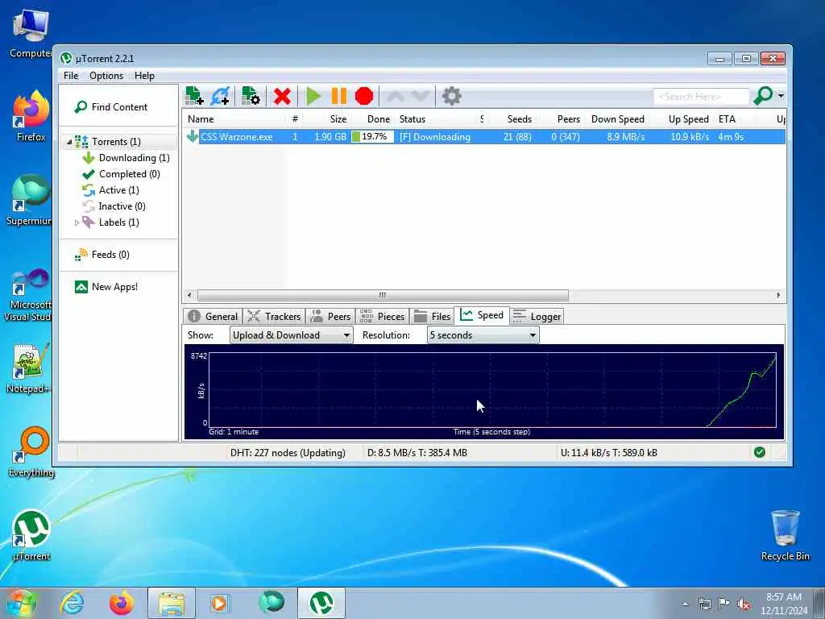
Task: Open Firefox from the taskbar
Action: click(121, 603)
